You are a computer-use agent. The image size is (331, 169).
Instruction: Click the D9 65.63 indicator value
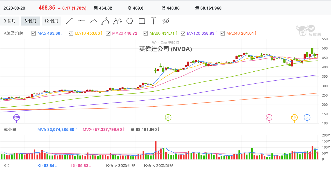coord(81,166)
